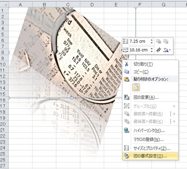Click the Send Backward icon in mini toolbar

pos(166,41)
